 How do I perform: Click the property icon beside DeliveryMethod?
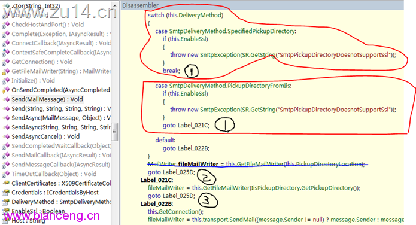pos(5,202)
